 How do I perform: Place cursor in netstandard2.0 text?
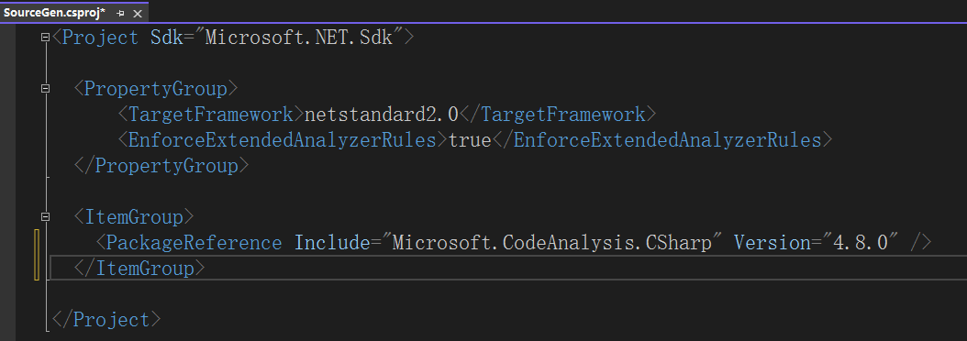point(382,114)
